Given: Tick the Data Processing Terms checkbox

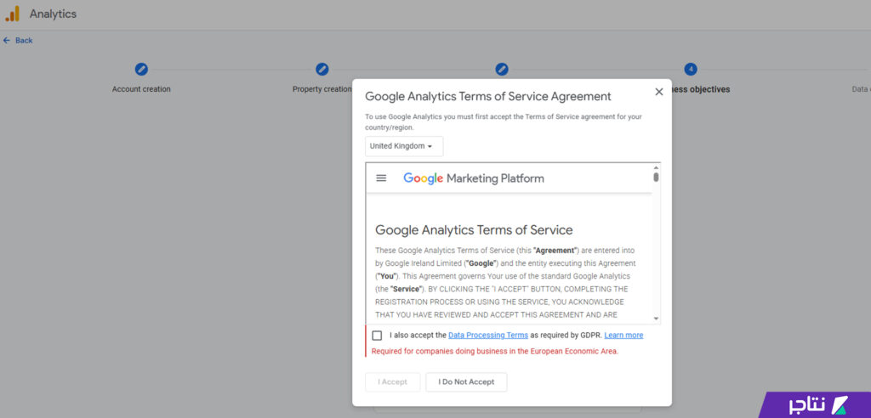Looking at the screenshot, I should click(x=377, y=336).
